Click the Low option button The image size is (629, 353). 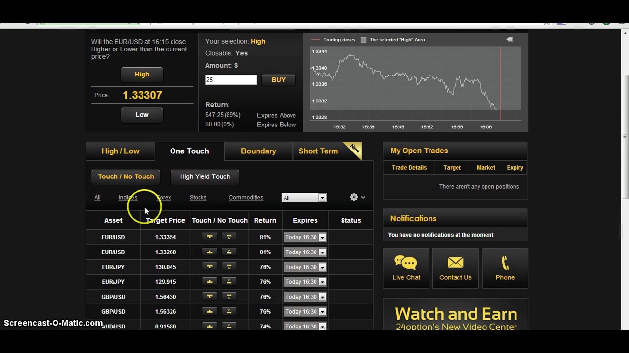coord(142,115)
